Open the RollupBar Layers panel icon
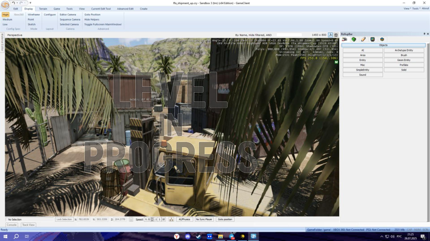This screenshot has height=241, width=430. [382, 39]
